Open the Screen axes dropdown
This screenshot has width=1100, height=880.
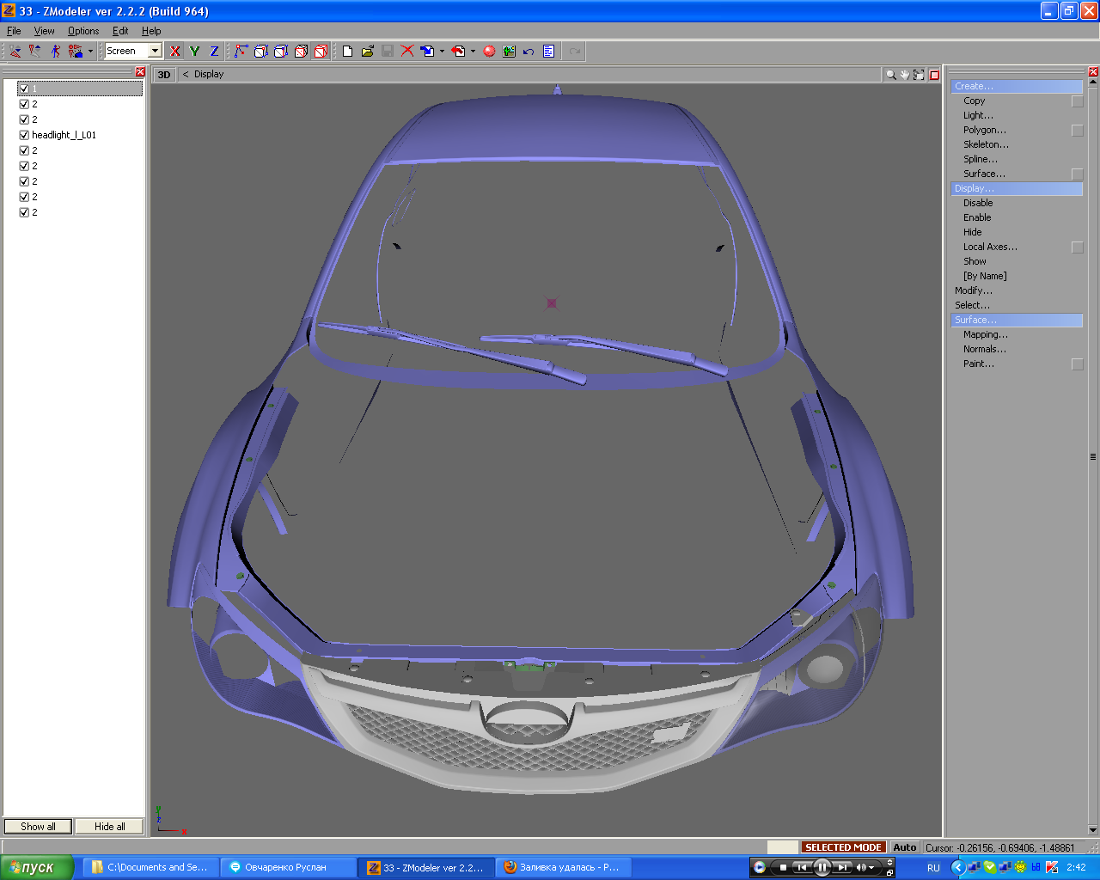pos(156,52)
